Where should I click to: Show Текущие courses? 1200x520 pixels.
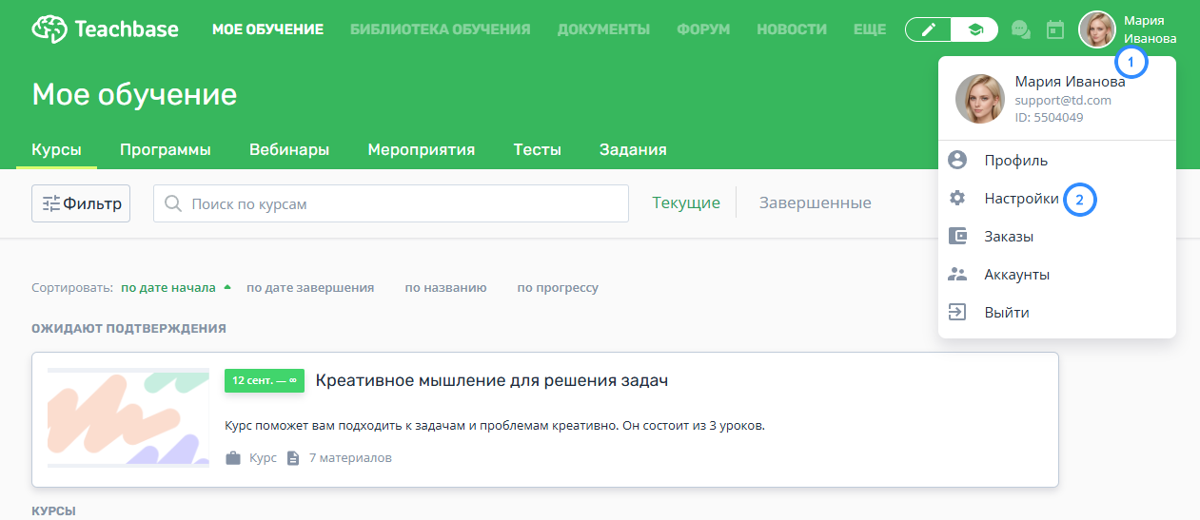(x=686, y=202)
